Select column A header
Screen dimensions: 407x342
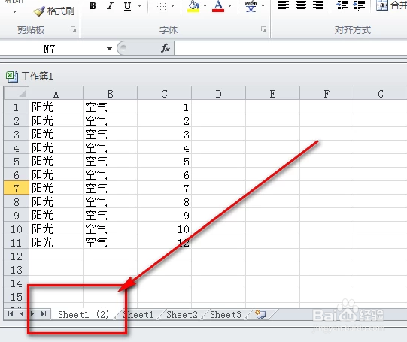click(x=56, y=94)
